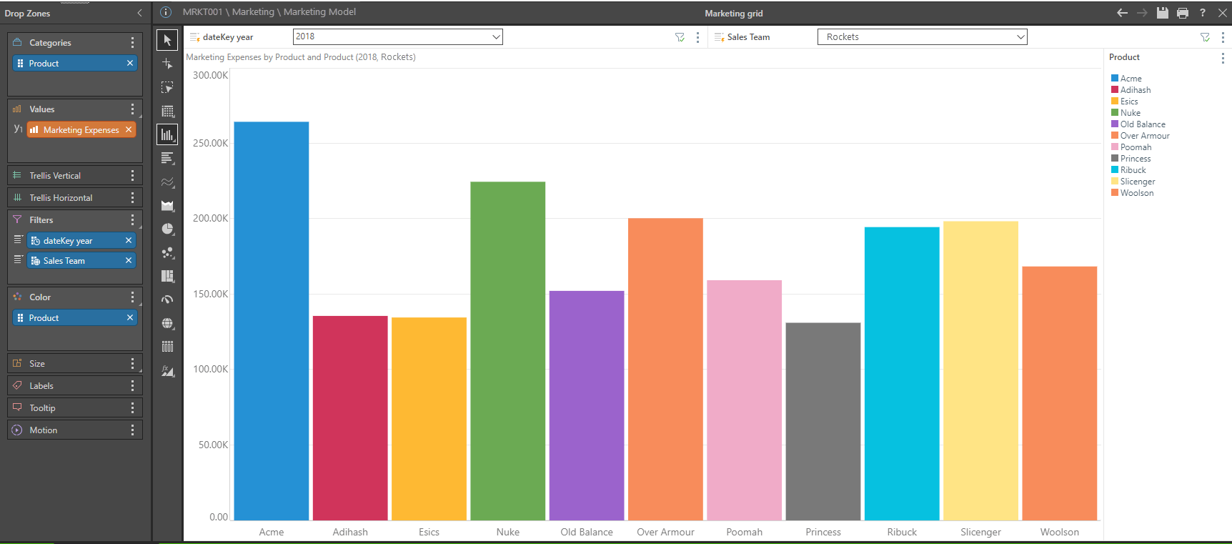This screenshot has width=1232, height=544.
Task: Select the Sales Team filter chip
Action: 81,261
